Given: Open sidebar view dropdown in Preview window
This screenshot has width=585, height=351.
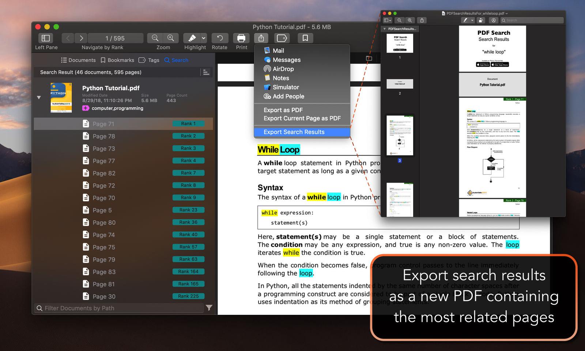Looking at the screenshot, I should [388, 20].
